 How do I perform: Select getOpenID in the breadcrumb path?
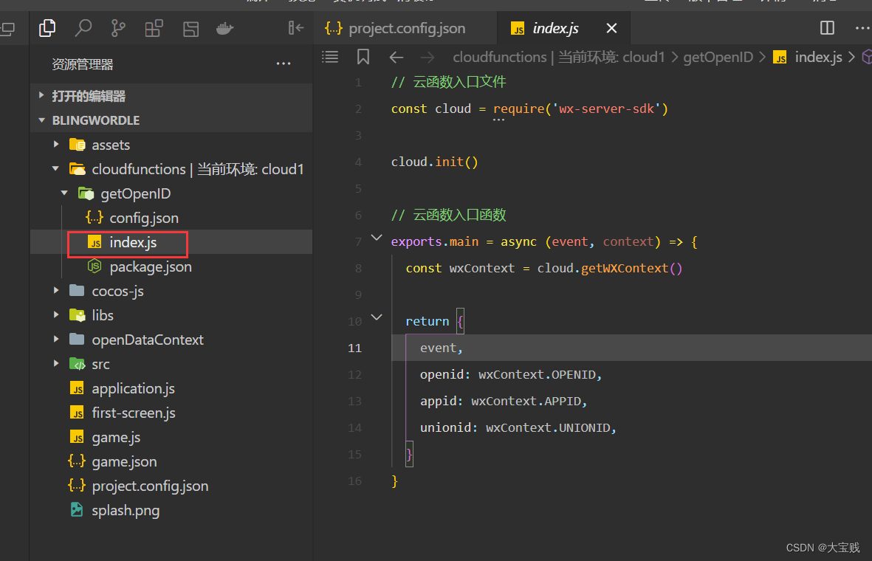[718, 57]
